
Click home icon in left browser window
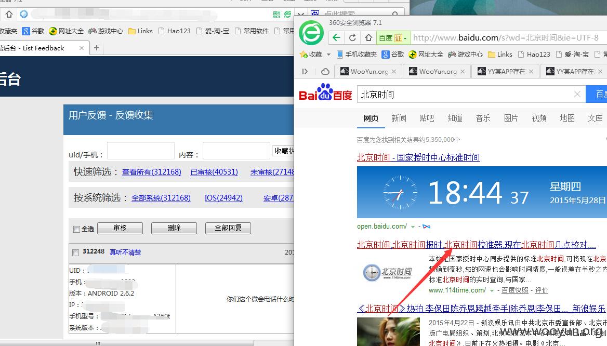pos(9,15)
